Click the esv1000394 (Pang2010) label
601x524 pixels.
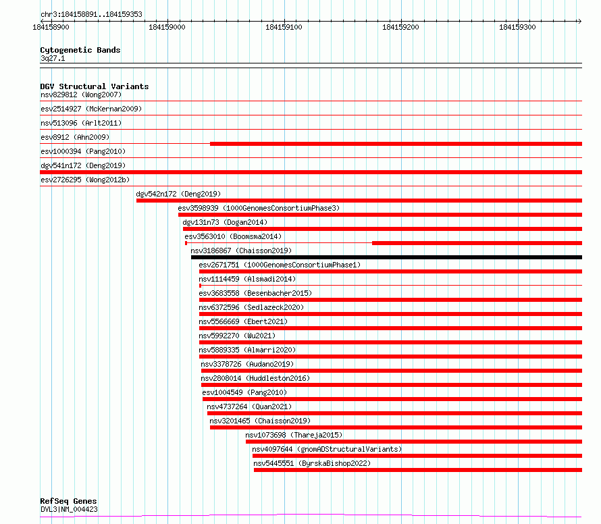coord(83,151)
